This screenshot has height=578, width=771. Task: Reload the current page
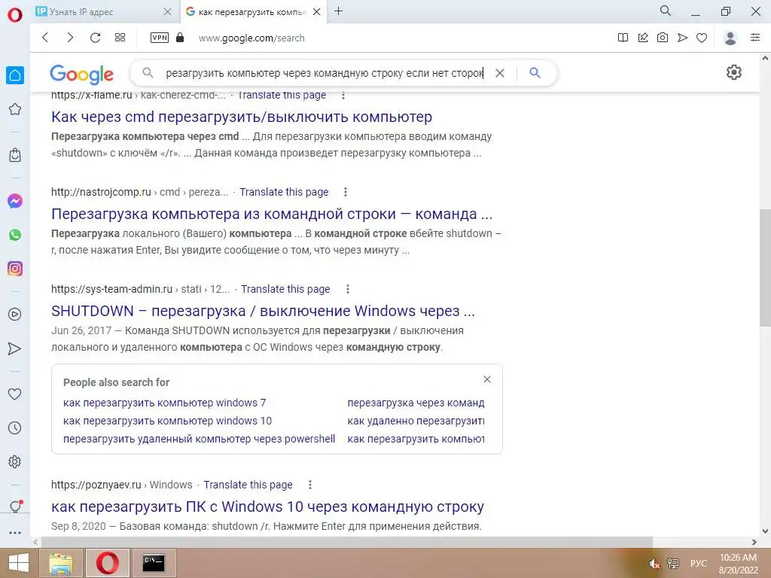point(95,38)
